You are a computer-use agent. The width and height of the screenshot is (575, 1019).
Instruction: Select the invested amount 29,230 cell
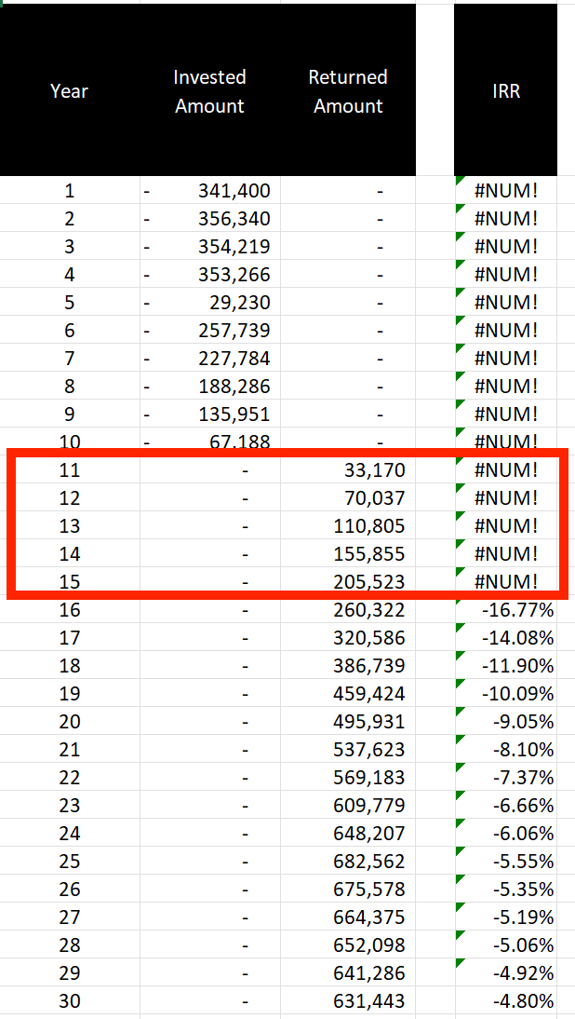(209, 303)
